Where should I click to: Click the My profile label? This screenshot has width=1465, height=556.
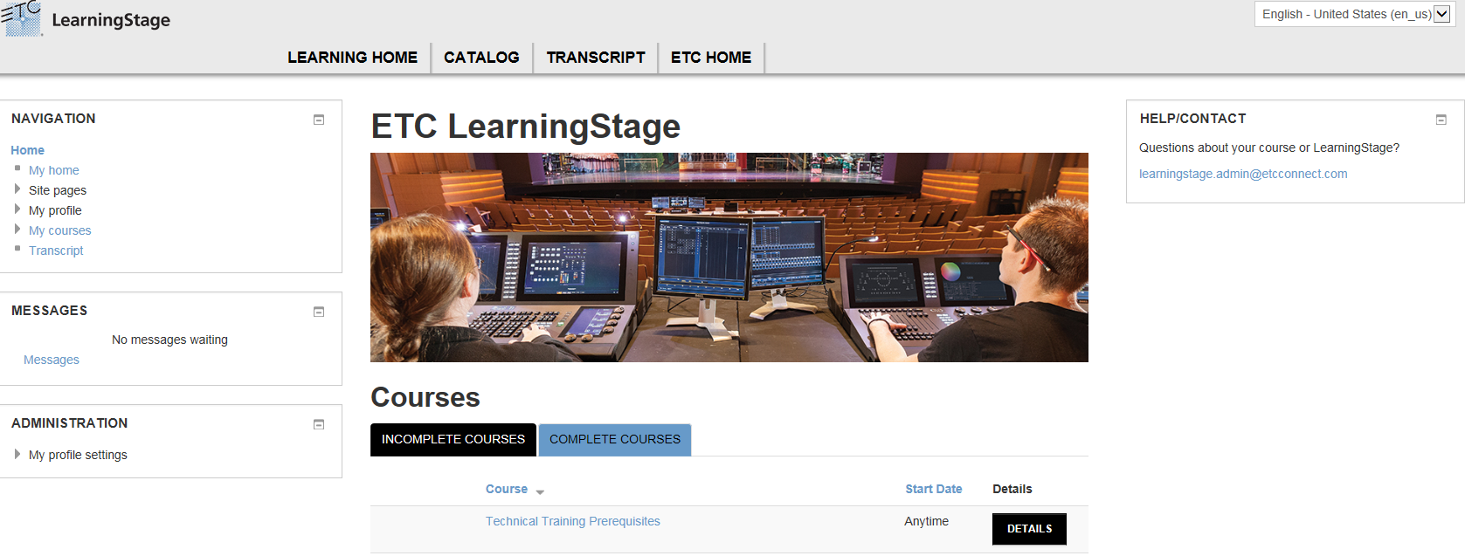point(55,210)
